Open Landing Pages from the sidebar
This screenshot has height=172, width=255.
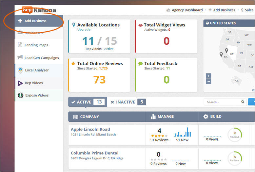click(36, 45)
